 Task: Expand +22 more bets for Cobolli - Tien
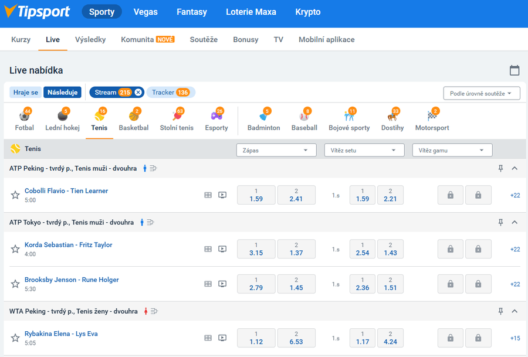515,195
